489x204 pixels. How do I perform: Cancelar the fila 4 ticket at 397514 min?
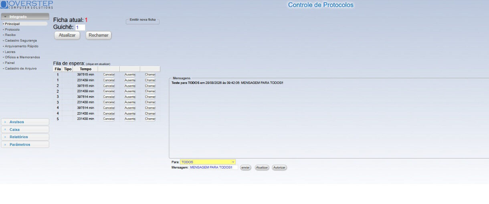tap(109, 108)
